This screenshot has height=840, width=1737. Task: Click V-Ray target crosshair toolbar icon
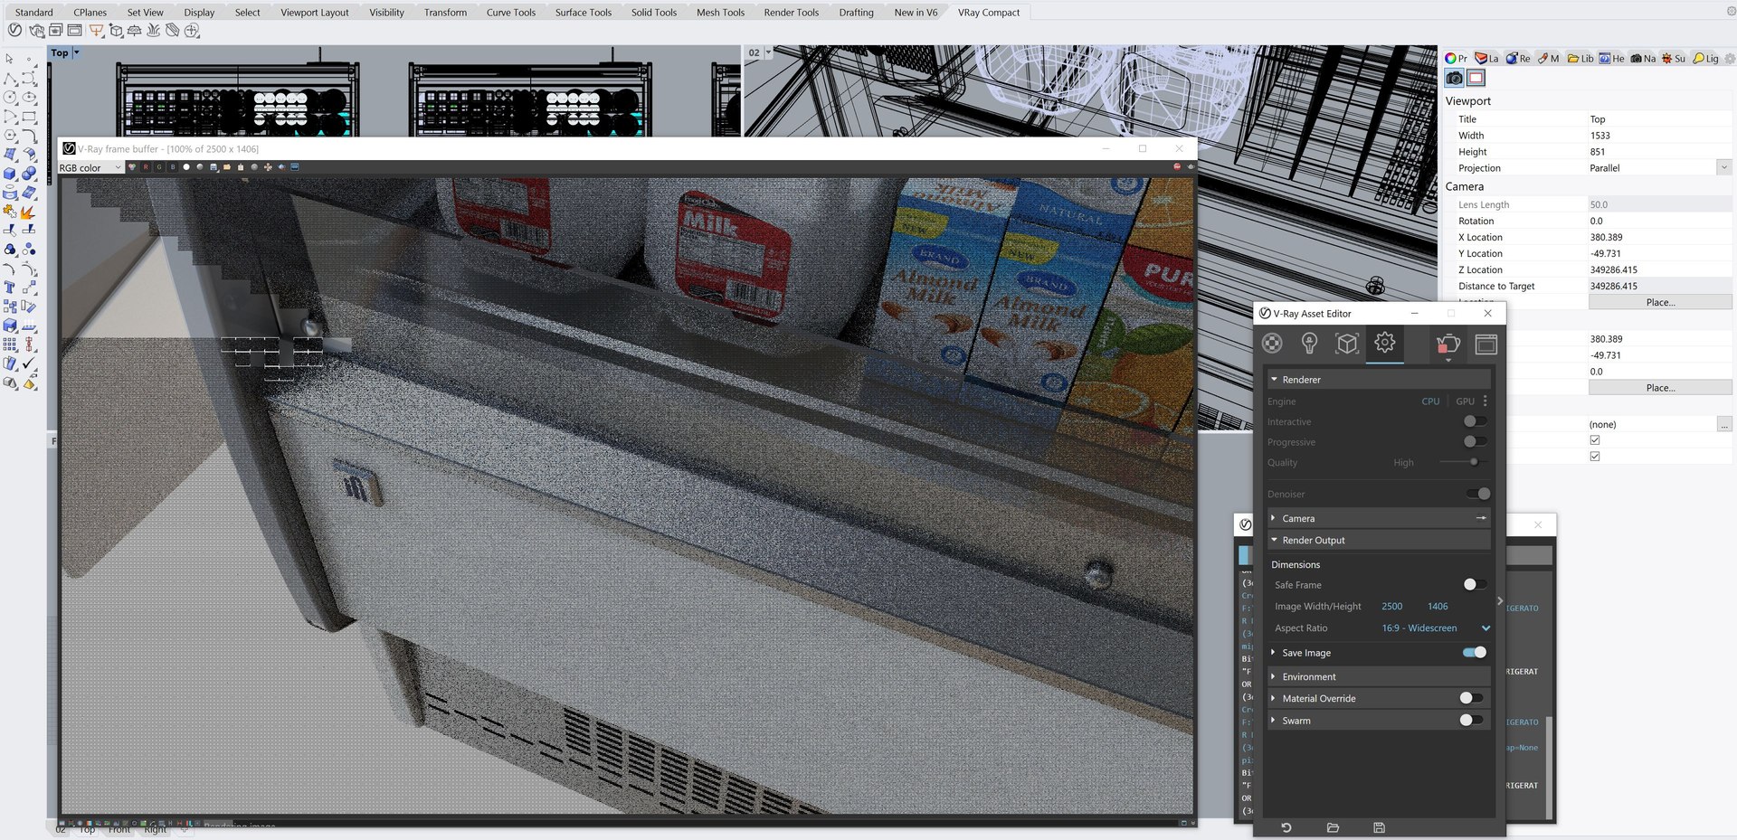click(192, 31)
